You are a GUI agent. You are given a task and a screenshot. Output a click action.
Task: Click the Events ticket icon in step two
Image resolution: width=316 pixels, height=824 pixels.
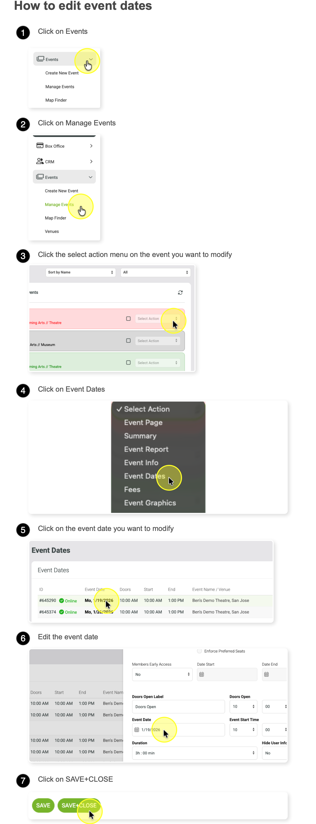[x=40, y=176]
